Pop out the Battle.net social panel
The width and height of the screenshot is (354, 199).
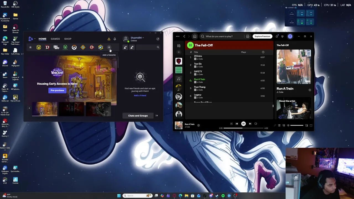(158, 39)
